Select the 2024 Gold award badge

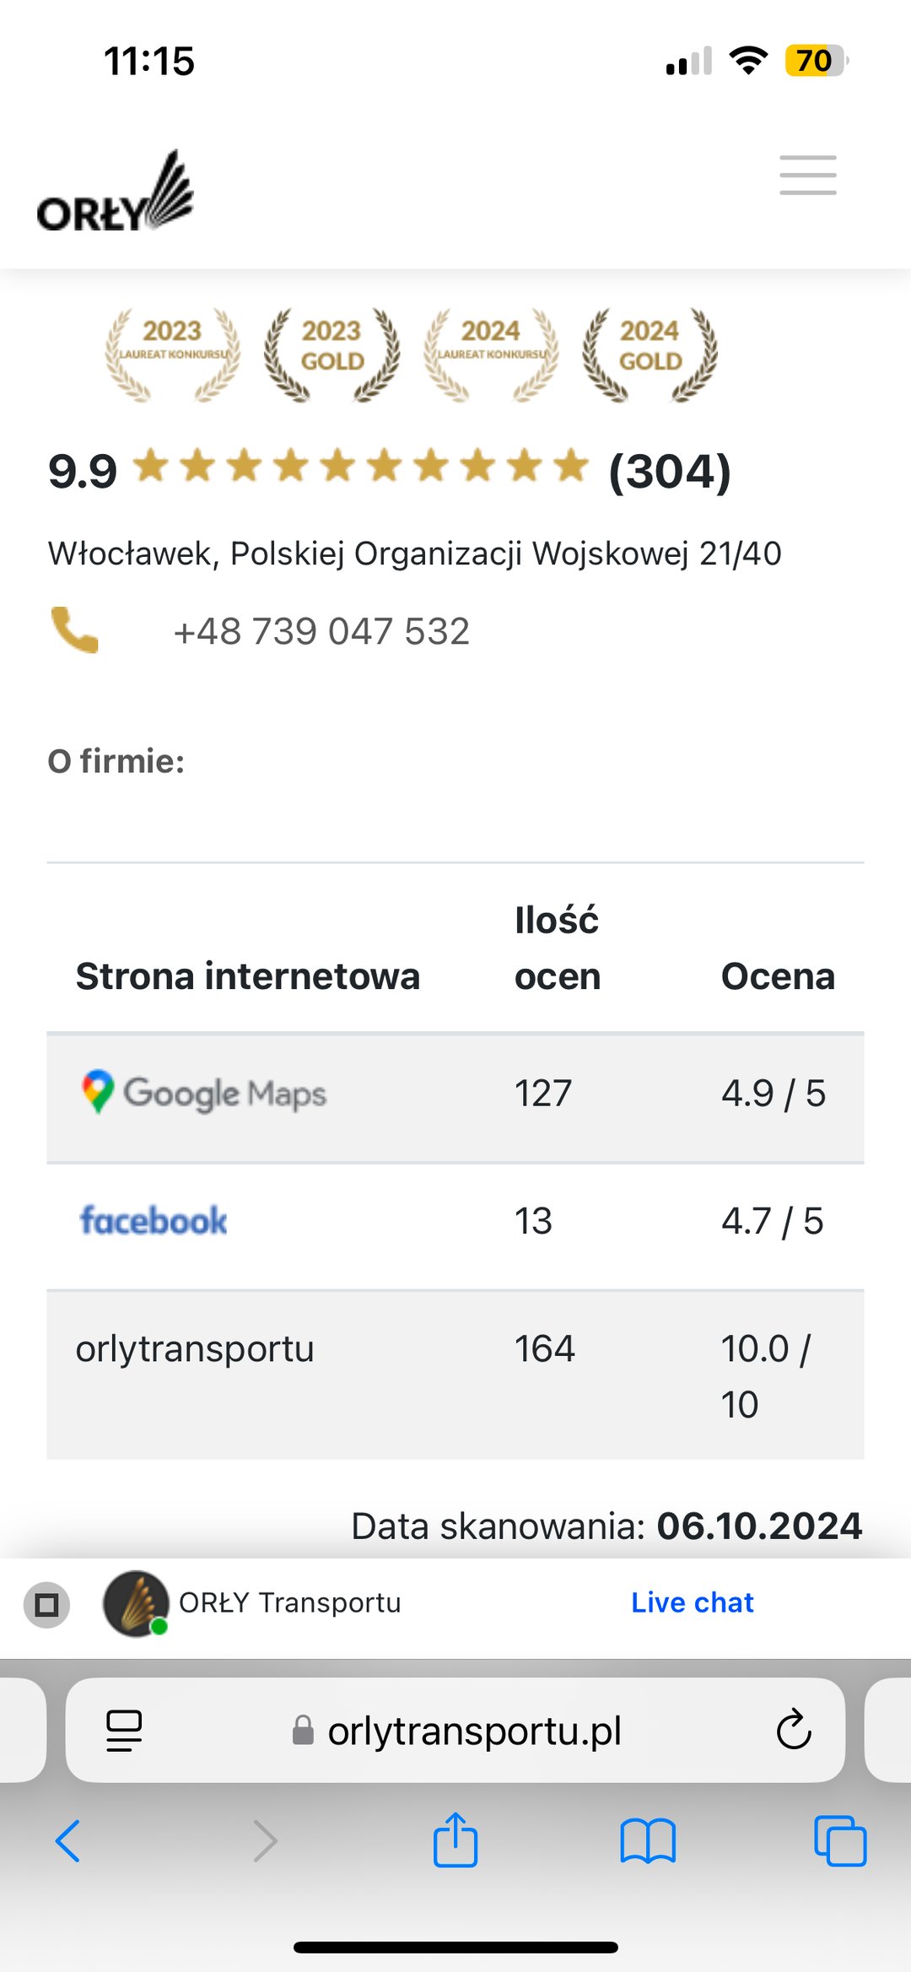coord(650,354)
